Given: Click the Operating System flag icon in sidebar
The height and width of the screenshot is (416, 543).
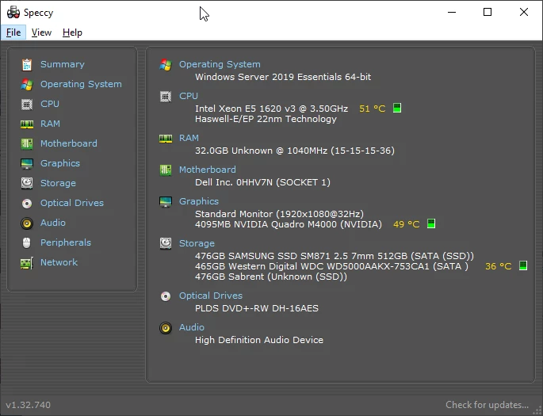Looking at the screenshot, I should click(27, 85).
